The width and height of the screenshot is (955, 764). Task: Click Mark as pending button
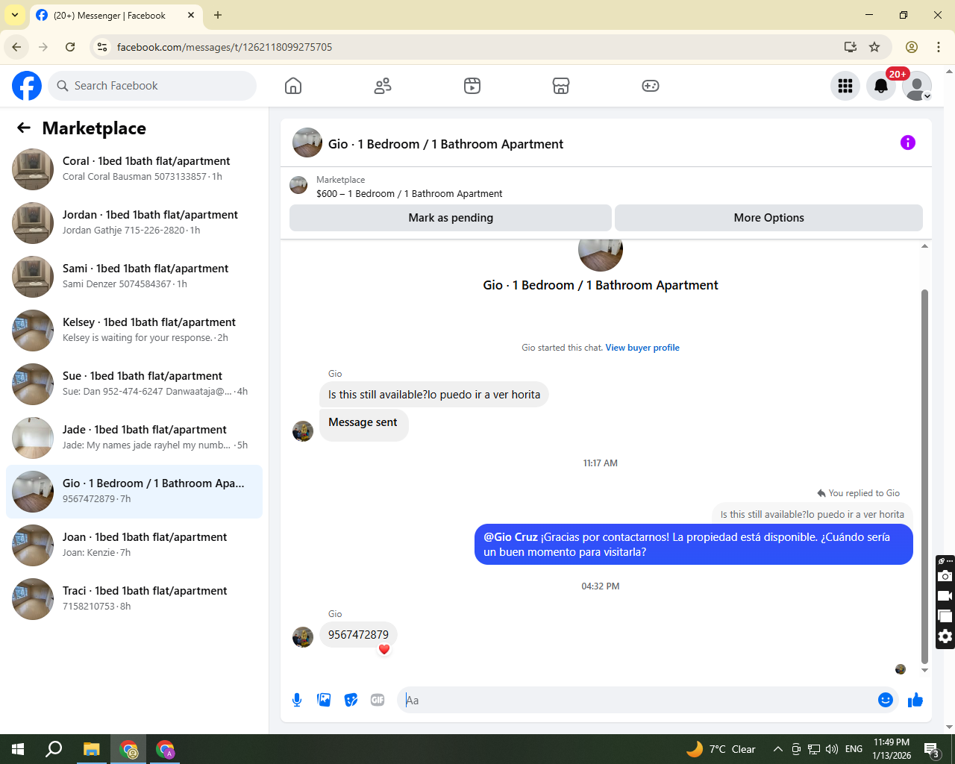[451, 218]
